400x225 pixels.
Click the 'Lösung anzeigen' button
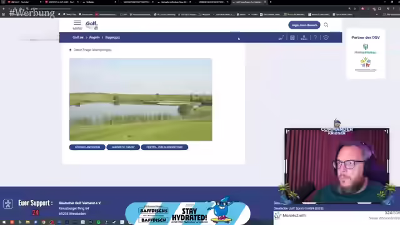point(87,147)
